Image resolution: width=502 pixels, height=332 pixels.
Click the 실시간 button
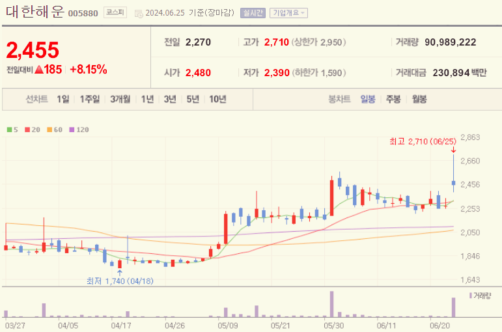[x=253, y=13]
